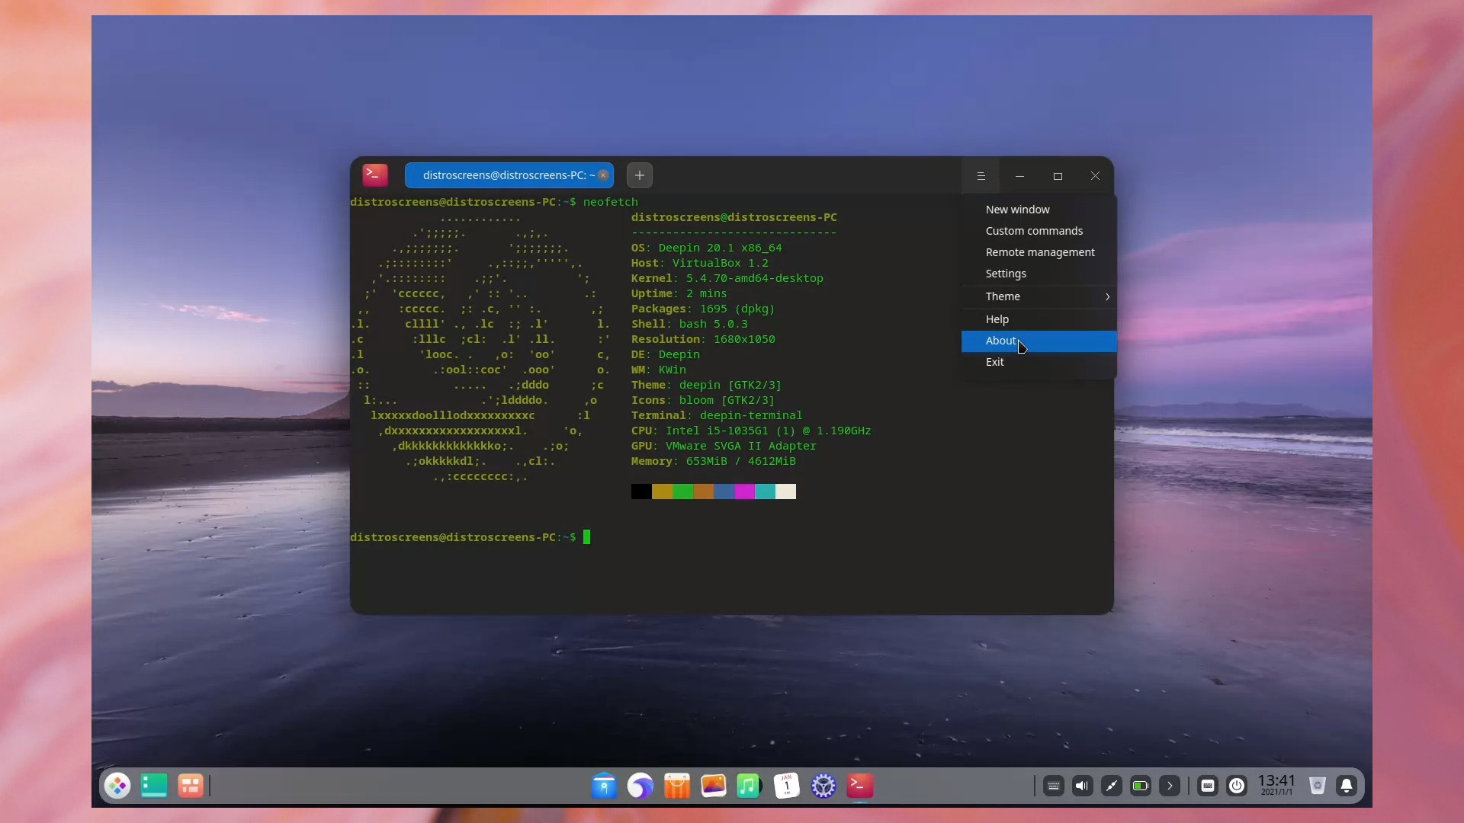Open Deepin Control Center via gear icon

pyautogui.click(x=823, y=786)
